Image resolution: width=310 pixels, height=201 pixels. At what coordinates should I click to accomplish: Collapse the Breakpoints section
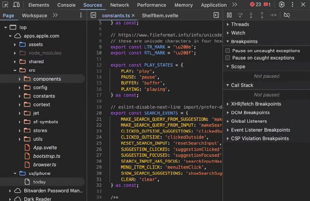pyautogui.click(x=228, y=41)
